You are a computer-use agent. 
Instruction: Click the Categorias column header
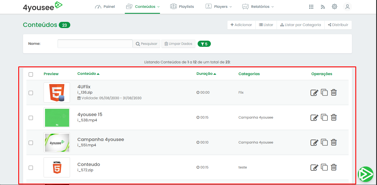click(249, 74)
